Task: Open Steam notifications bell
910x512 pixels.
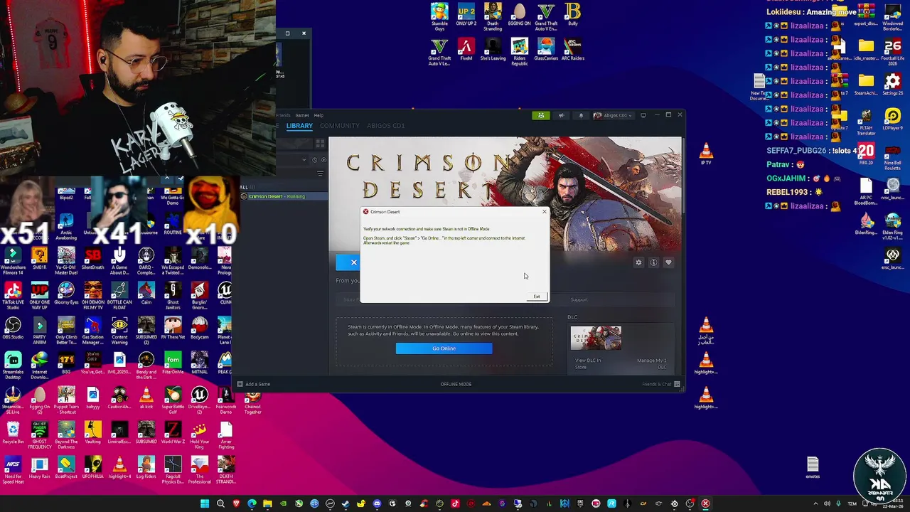Action: (581, 115)
